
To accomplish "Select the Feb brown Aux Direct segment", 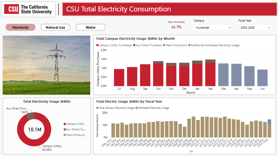I will [x=210, y=61].
